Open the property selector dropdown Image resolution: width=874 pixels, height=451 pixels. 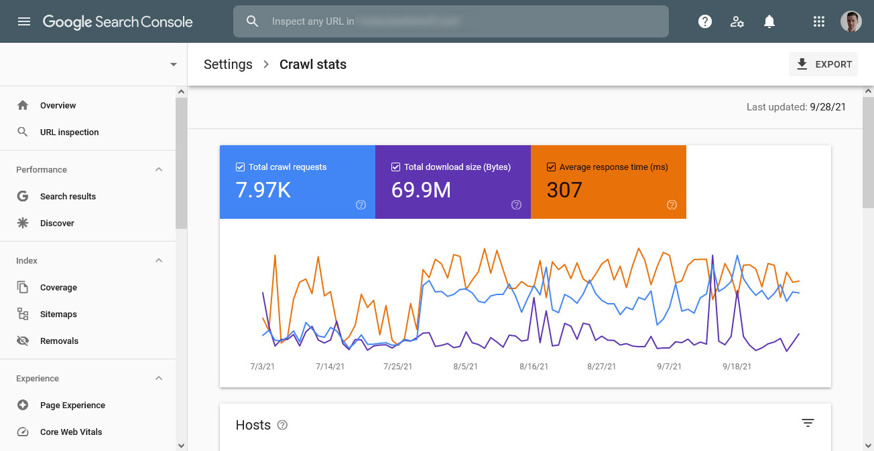tap(174, 65)
